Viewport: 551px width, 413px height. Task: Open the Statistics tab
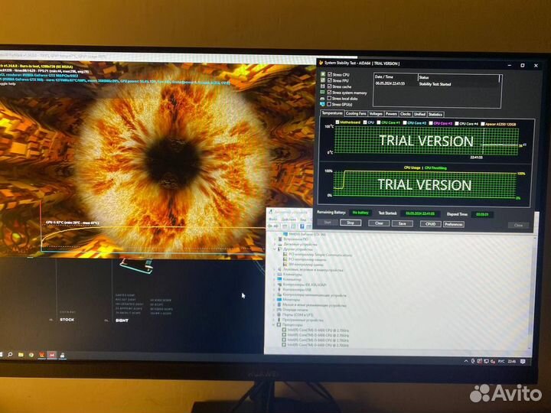435,113
